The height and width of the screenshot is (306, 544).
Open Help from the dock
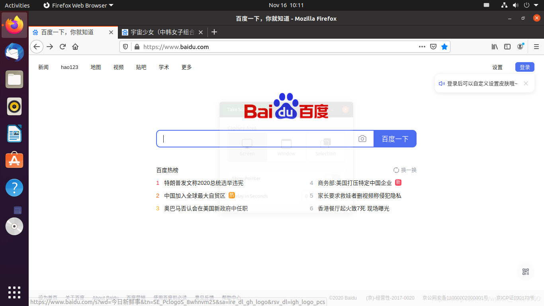click(14, 188)
